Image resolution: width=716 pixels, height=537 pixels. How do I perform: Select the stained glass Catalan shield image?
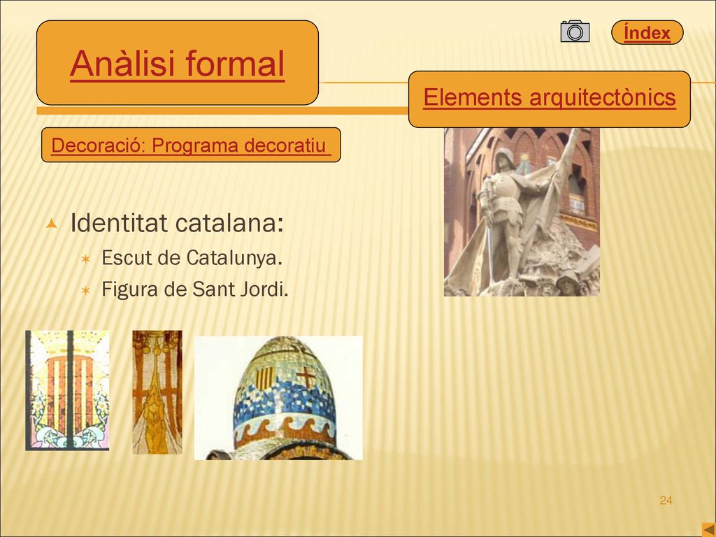coord(67,390)
